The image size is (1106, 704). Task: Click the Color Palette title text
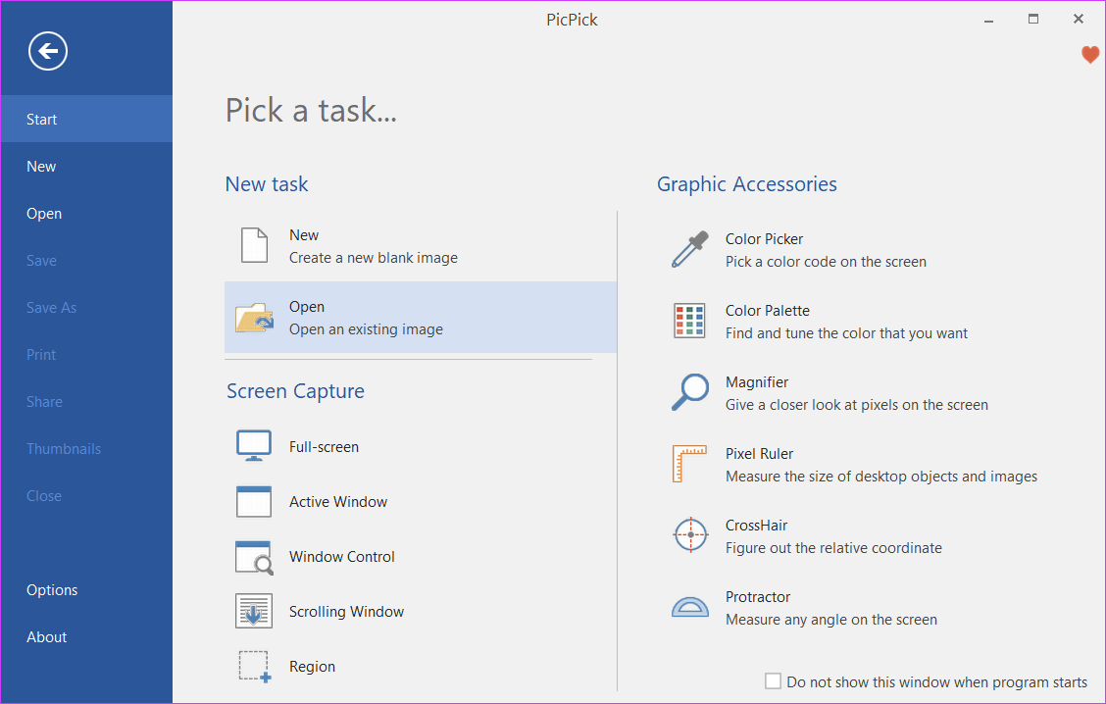click(768, 311)
